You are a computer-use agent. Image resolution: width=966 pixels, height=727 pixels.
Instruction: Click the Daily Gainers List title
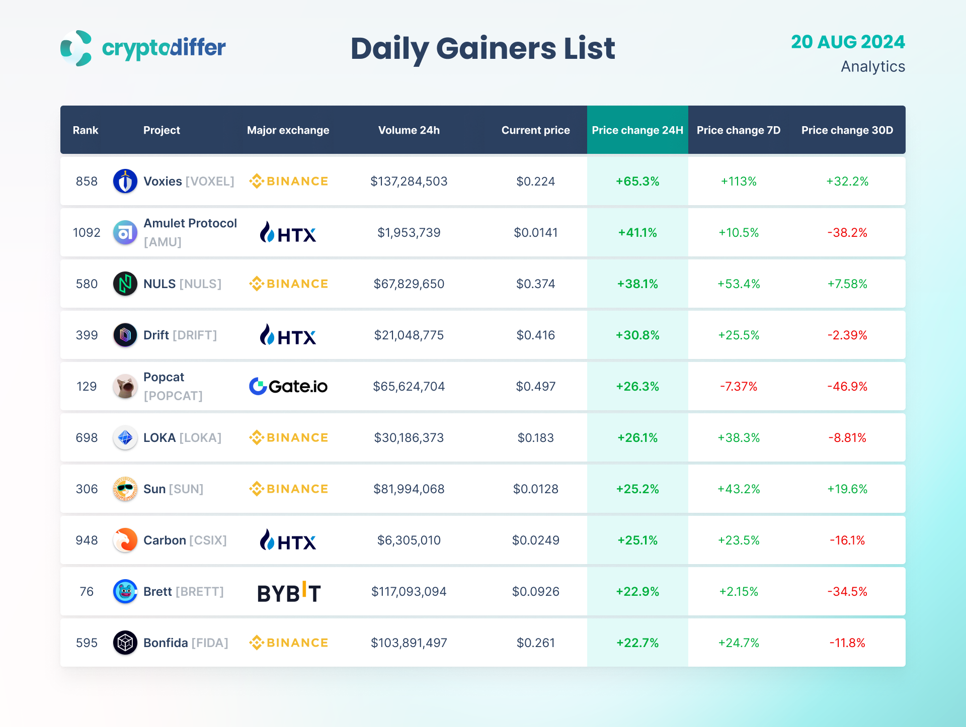coord(482,49)
